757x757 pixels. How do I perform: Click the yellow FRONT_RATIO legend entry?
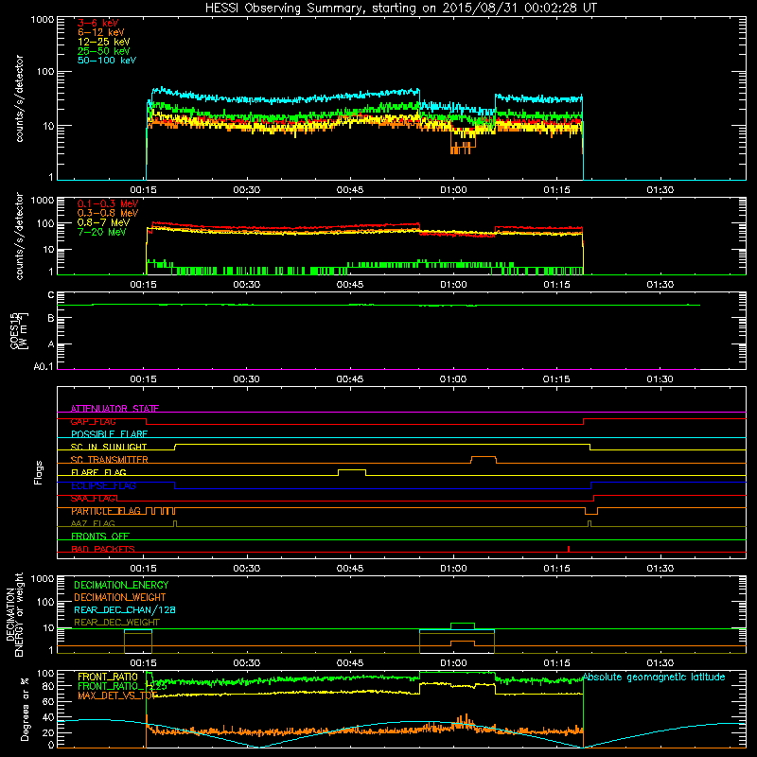tap(108, 677)
